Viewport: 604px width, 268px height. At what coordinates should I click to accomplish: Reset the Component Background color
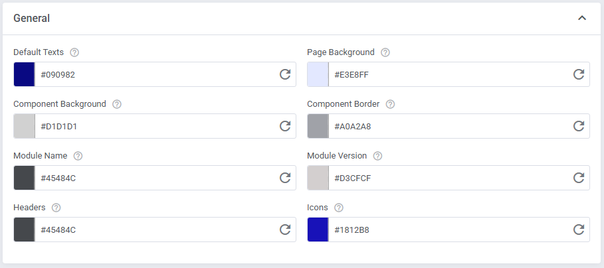285,126
